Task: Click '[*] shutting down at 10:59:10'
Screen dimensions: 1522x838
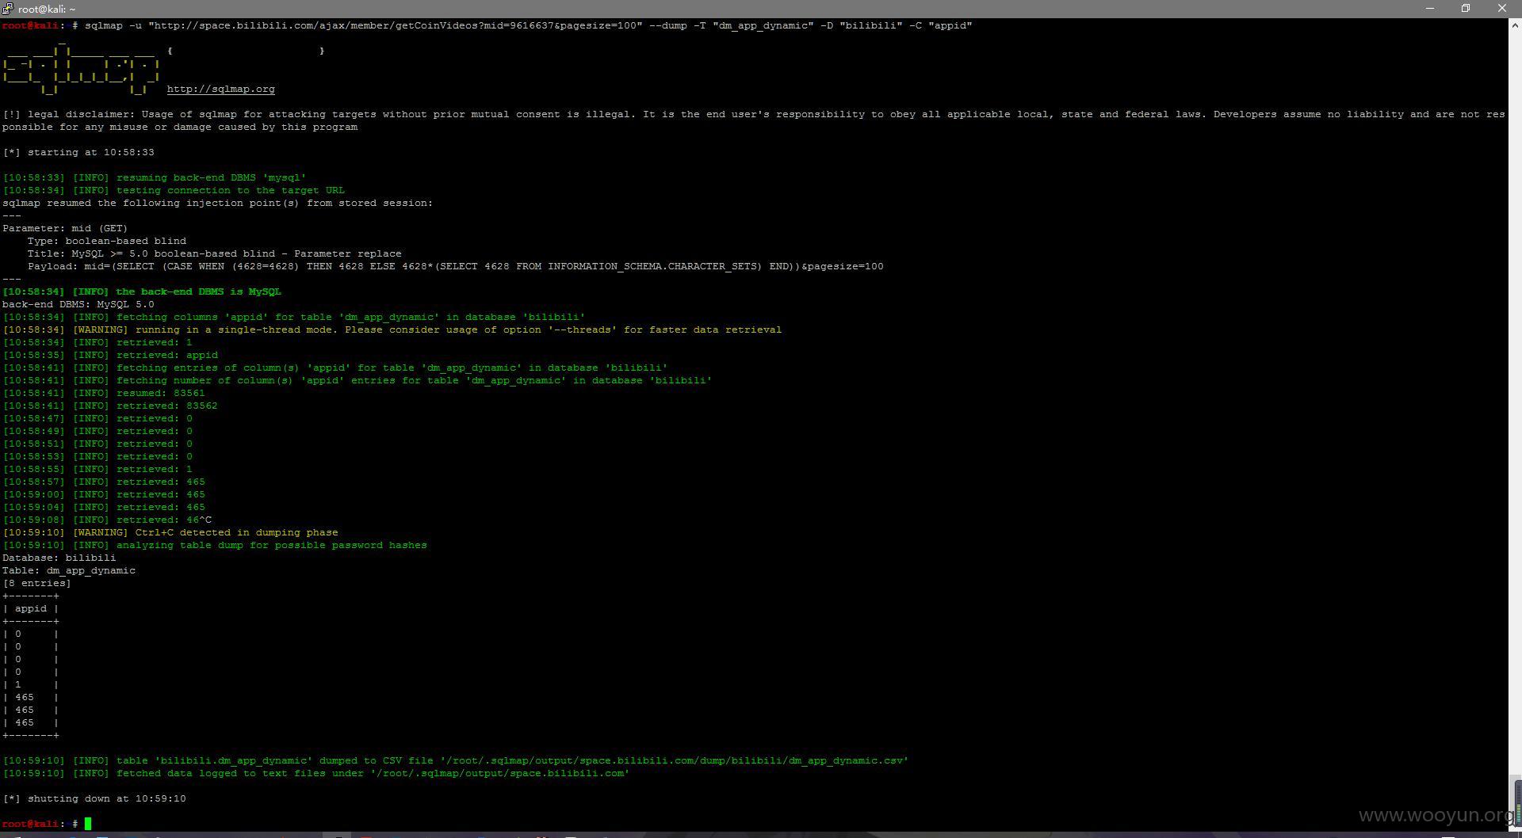Action: pyautogui.click(x=94, y=798)
